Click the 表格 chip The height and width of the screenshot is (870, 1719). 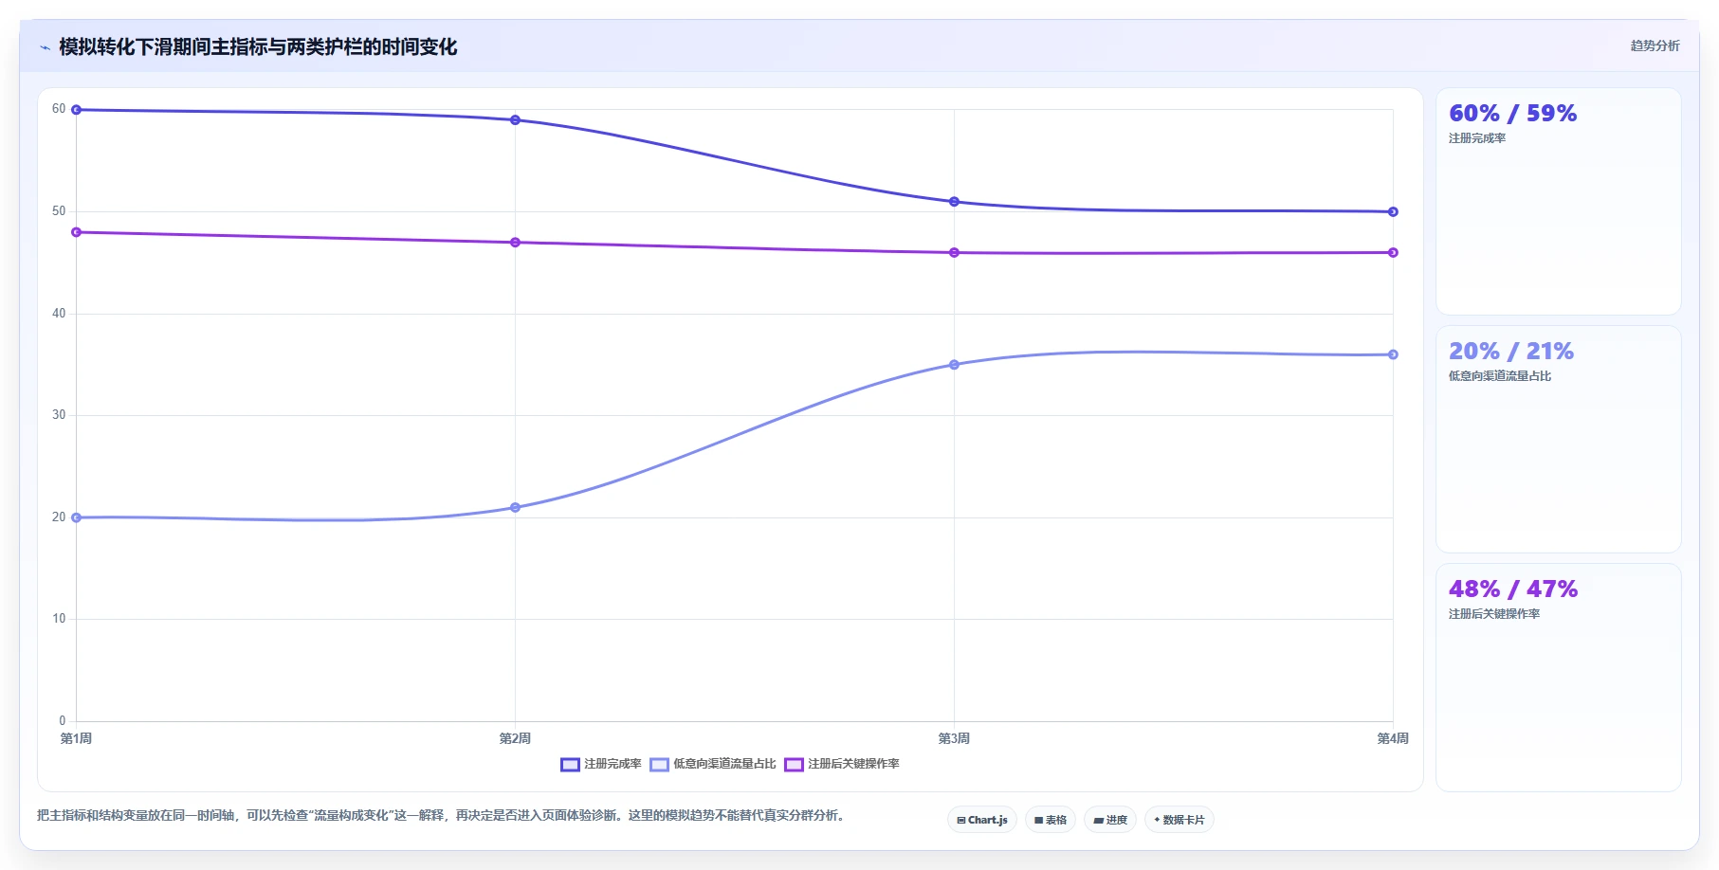[1051, 820]
